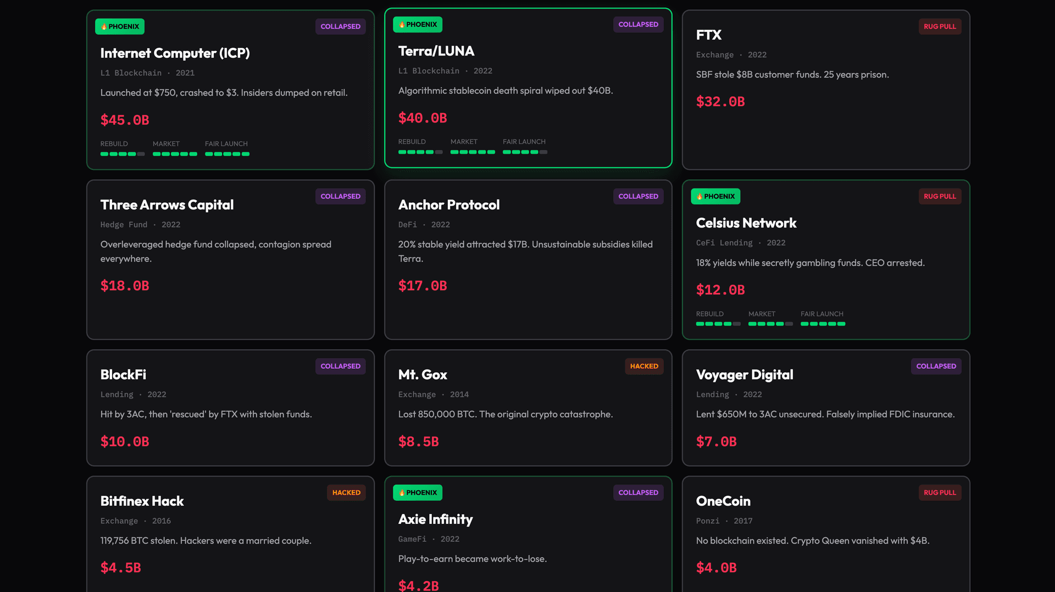This screenshot has height=592, width=1055.
Task: Click the COLLAPSED tag on Voyager Digital card
Action: [936, 366]
